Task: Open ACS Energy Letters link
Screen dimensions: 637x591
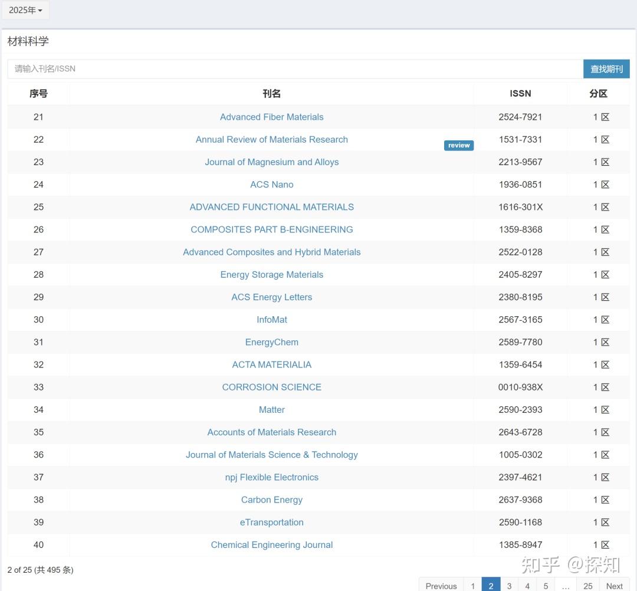Action: (x=272, y=297)
